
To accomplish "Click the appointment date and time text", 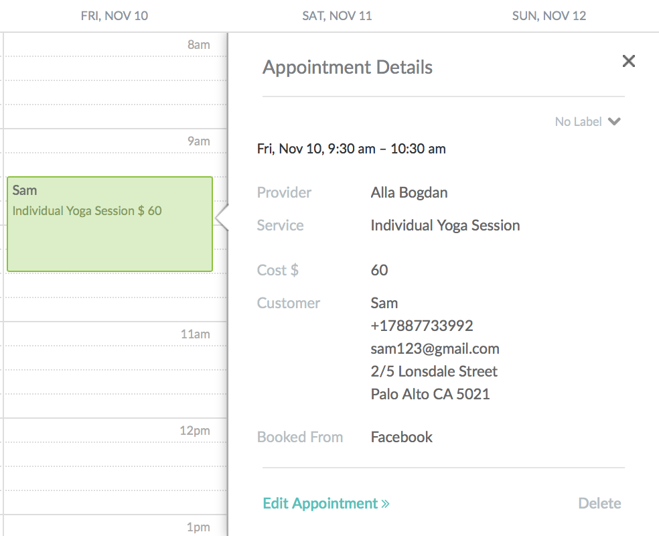I will click(x=352, y=149).
